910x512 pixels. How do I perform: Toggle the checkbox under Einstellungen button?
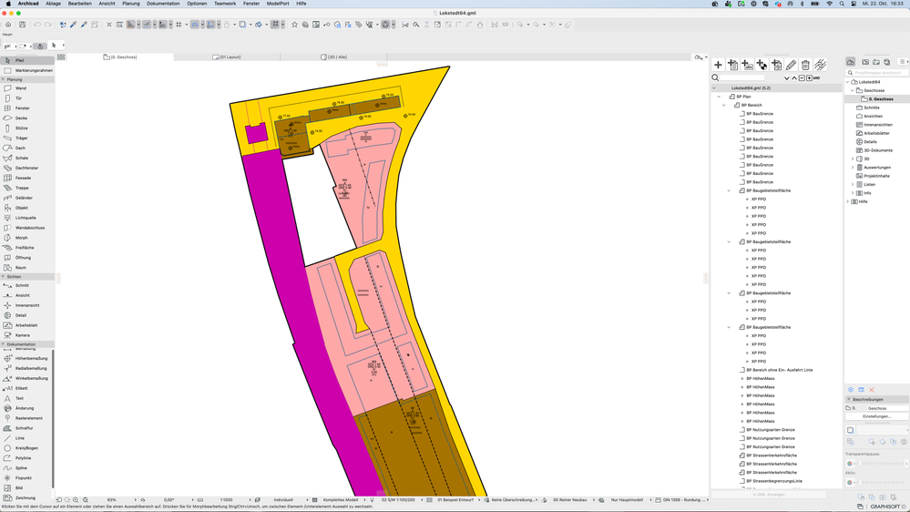click(x=850, y=430)
